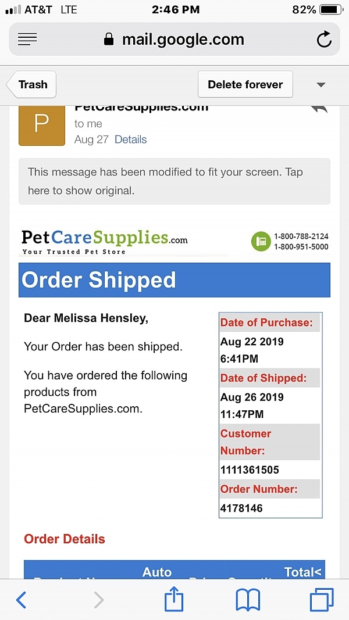Tap the Share icon in Safari toolbar
Screen dimensions: 349x620
coord(173,599)
